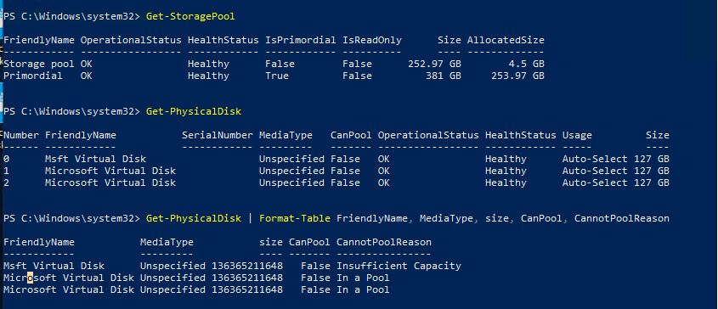Click the 'True' value under IsPrimordial
Image resolution: width=718 pixels, height=309 pixels.
pos(277,76)
